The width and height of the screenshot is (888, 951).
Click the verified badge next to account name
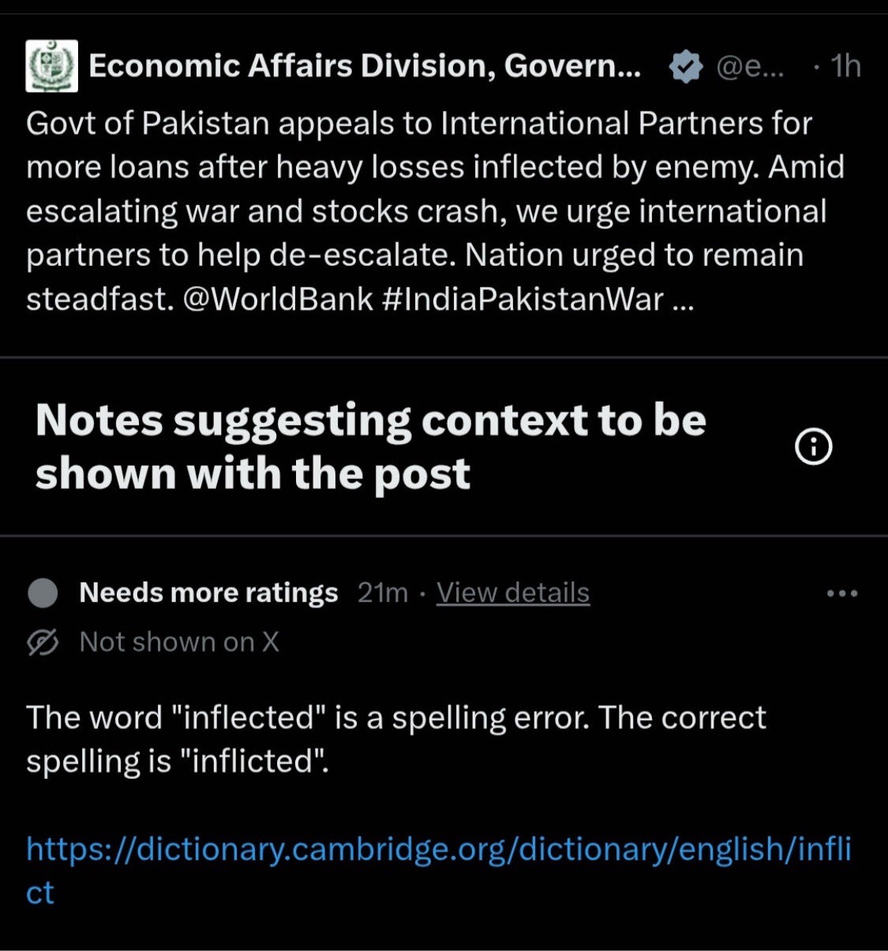(686, 67)
